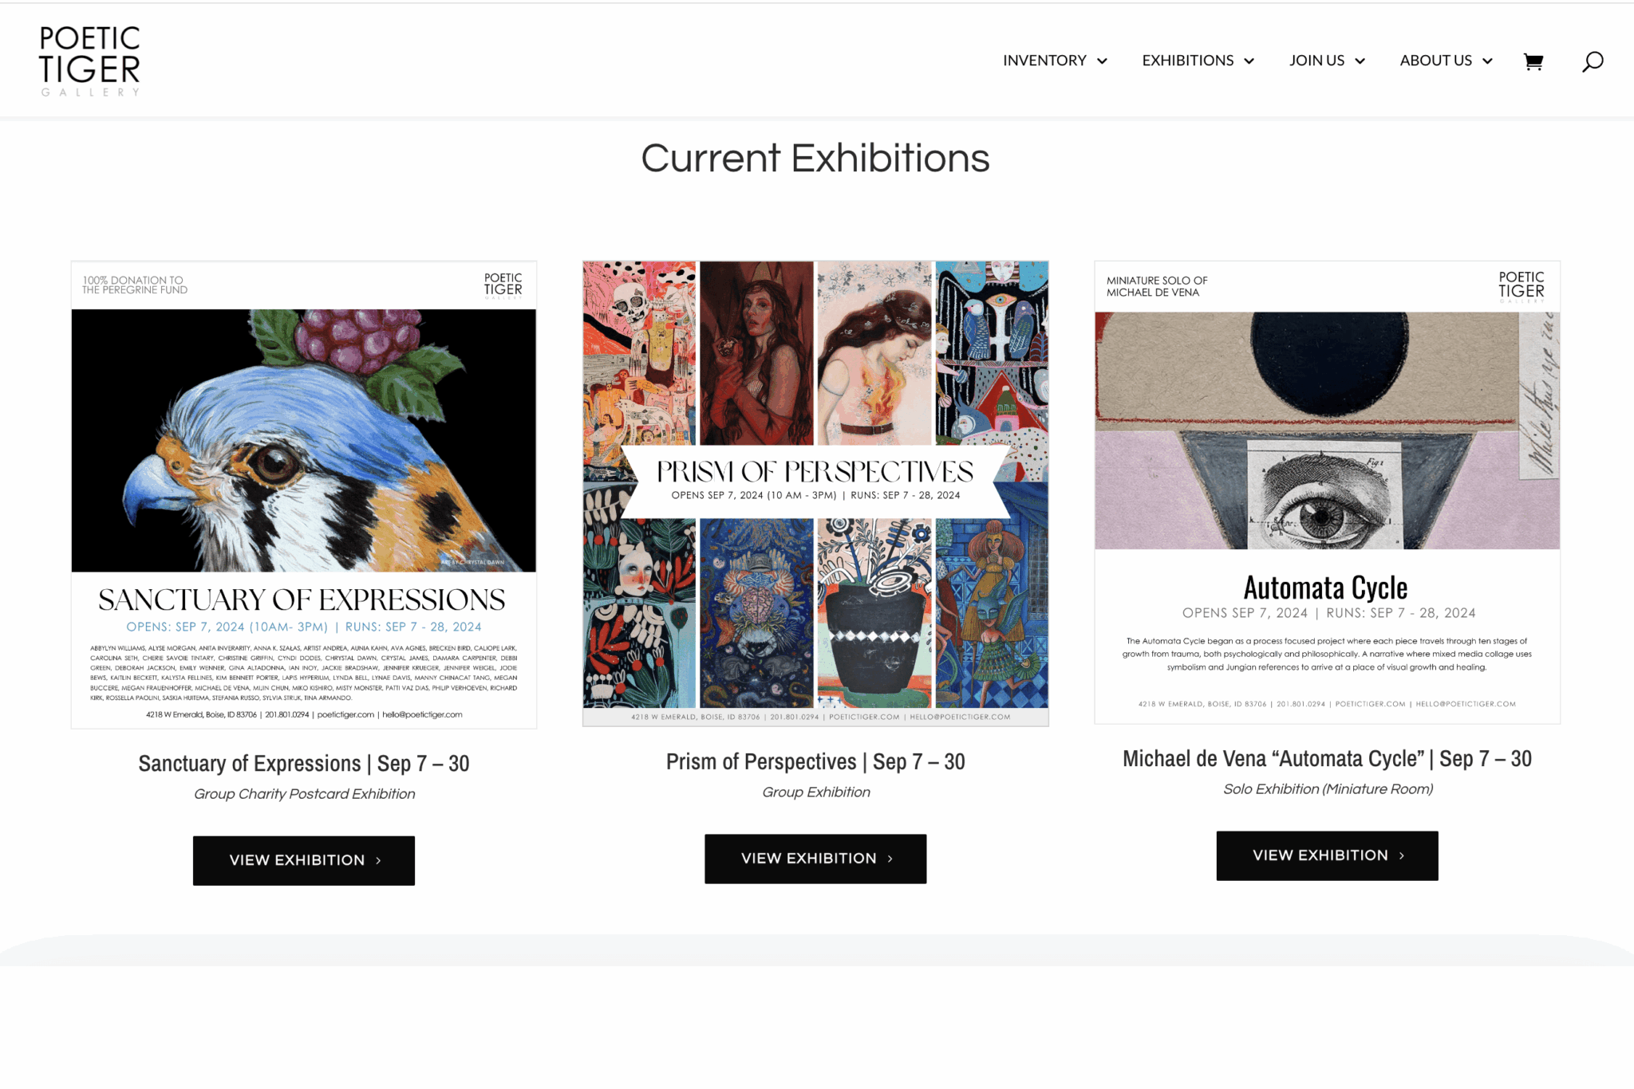Expand the About Us dropdown chevron
The image size is (1634, 1089).
(1487, 61)
